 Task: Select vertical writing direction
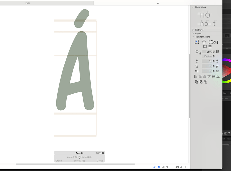[167, 167]
